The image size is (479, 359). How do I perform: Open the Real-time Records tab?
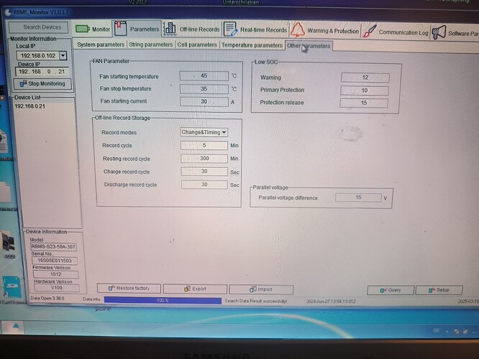point(255,29)
